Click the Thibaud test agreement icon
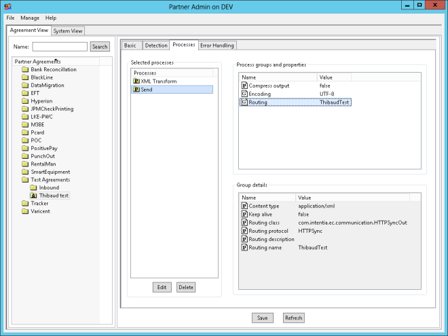Image resolution: width=448 pixels, height=336 pixels. tap(34, 195)
